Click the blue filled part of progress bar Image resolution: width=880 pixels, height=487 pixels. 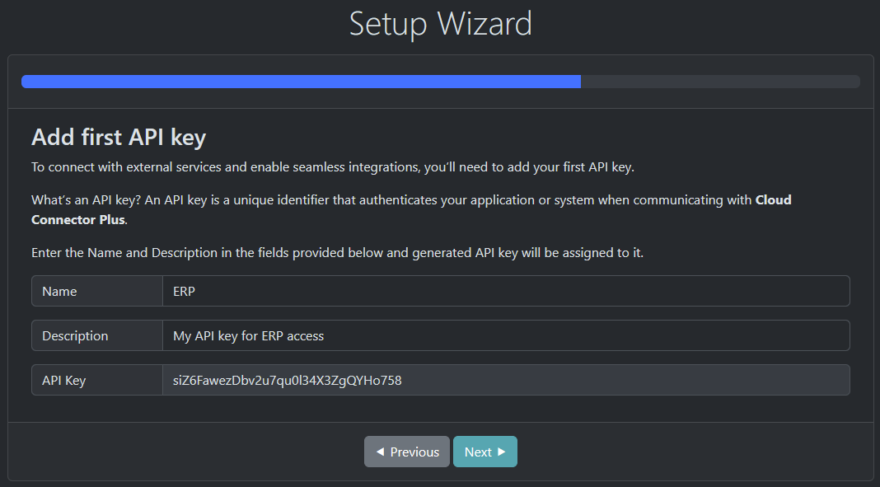click(301, 82)
